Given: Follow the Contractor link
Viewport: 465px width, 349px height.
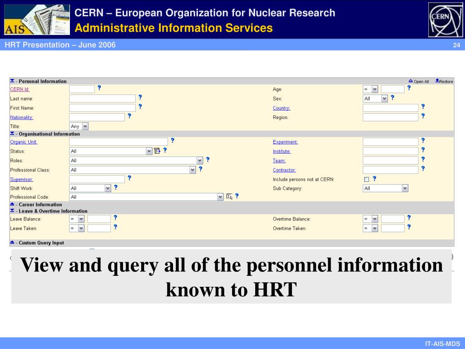Looking at the screenshot, I should (284, 170).
